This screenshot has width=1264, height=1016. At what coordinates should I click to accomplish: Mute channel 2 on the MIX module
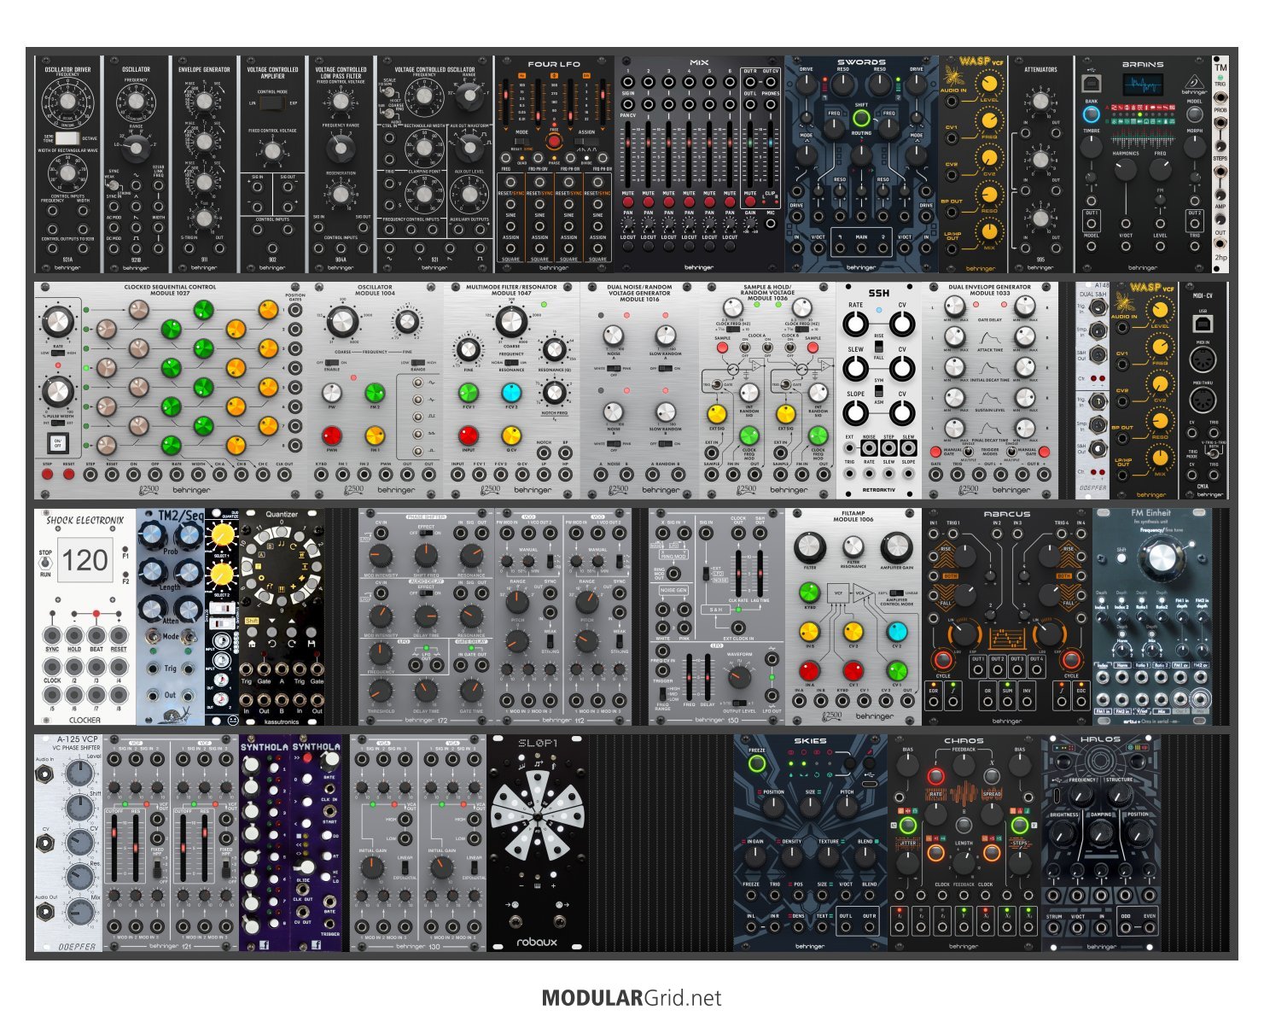pyautogui.click(x=649, y=202)
